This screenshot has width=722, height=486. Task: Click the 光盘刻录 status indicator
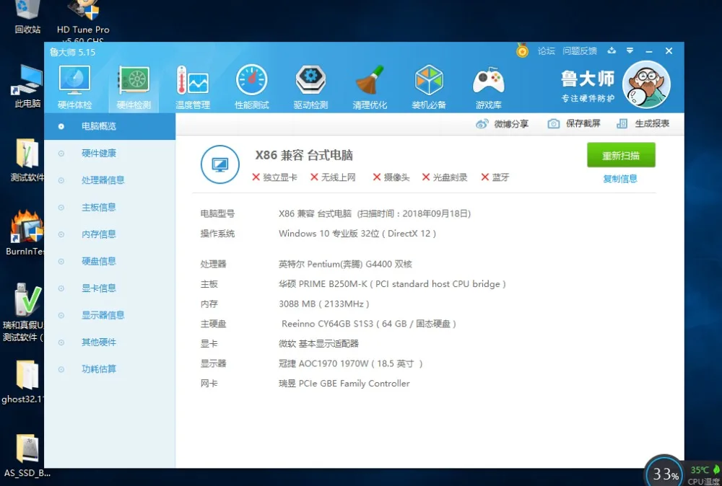444,177
